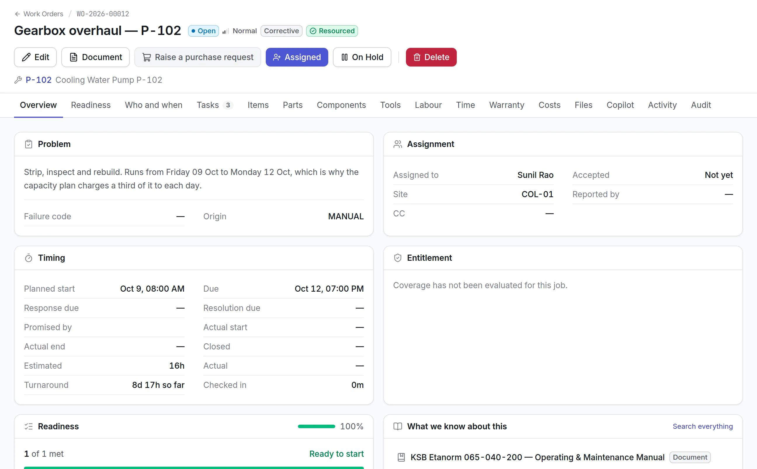Click the Search everything link

click(x=703, y=426)
